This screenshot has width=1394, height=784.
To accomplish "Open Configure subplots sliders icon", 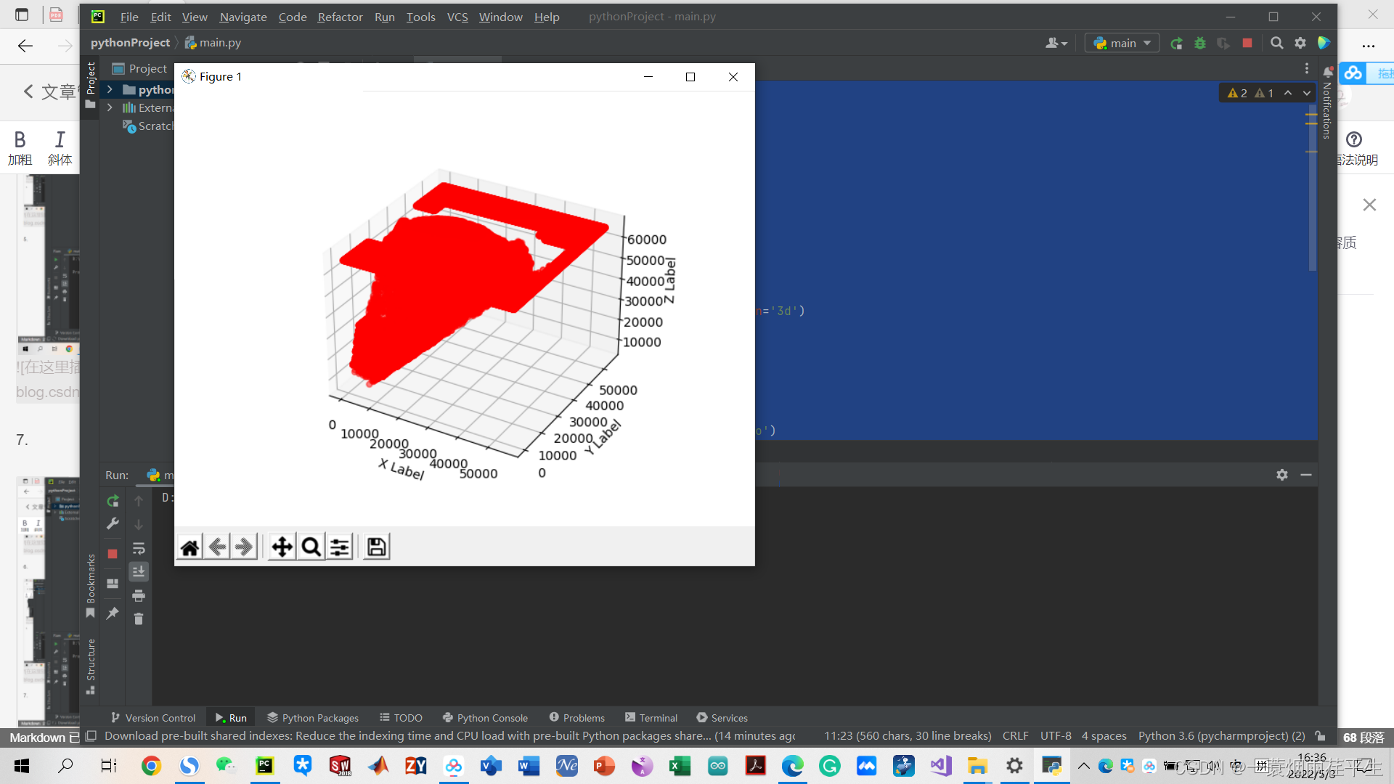I will coord(340,547).
